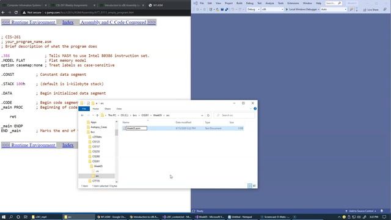391x220 pixels.
Task: Click the Visual Studio quick search box
Action: point(334,3)
